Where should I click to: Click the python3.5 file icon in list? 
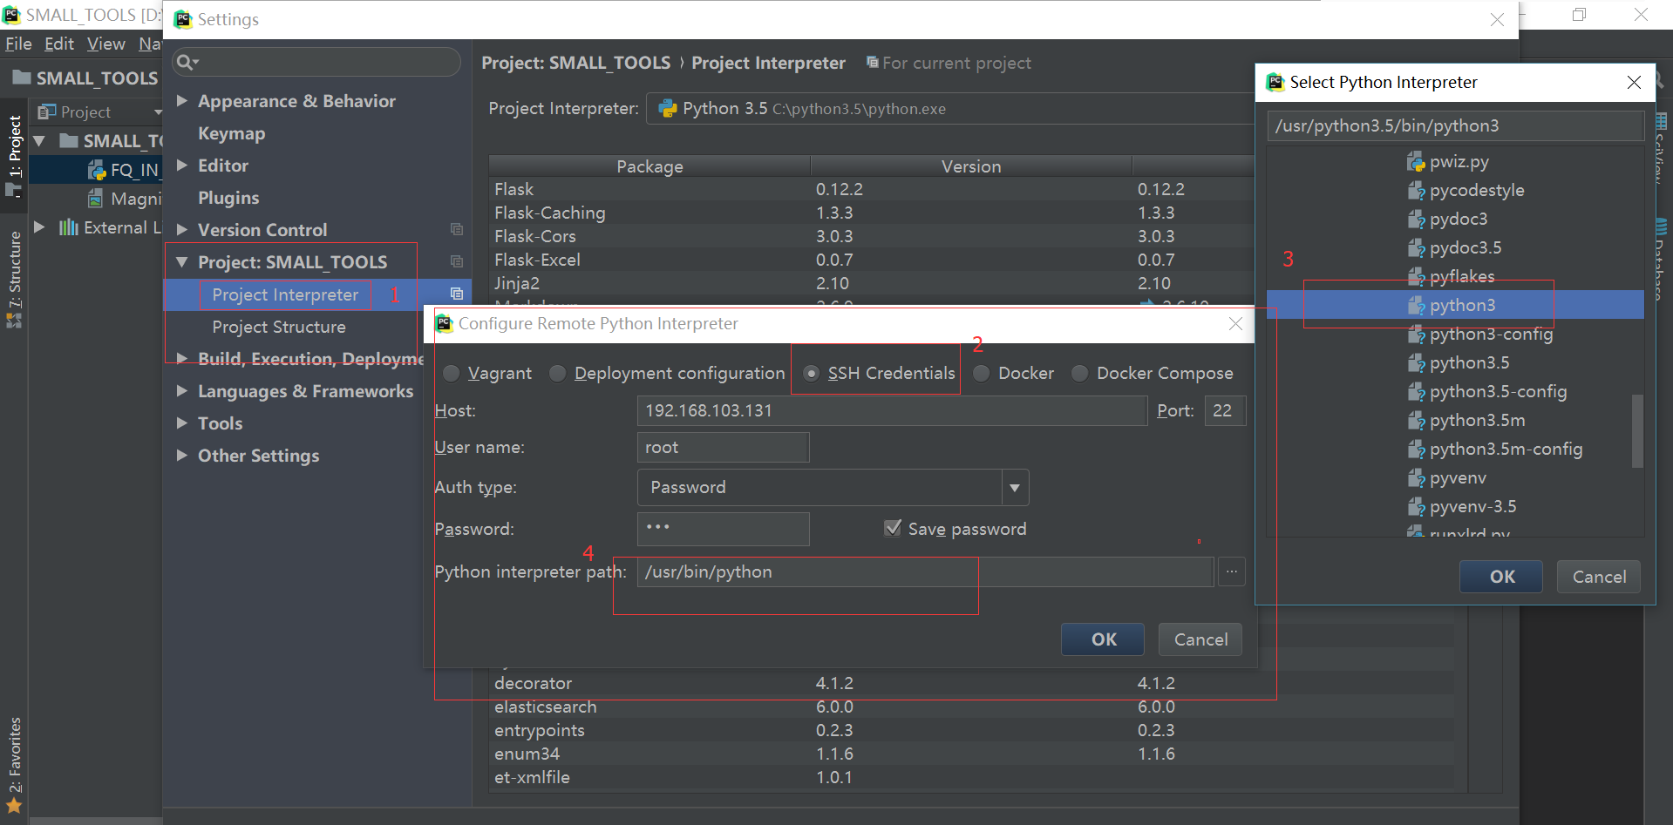click(1416, 363)
